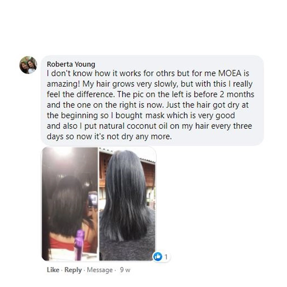Image resolution: width=287 pixels, height=287 pixels.
Task: Click the blue thumbs-up reaction icon
Action: coord(158,257)
